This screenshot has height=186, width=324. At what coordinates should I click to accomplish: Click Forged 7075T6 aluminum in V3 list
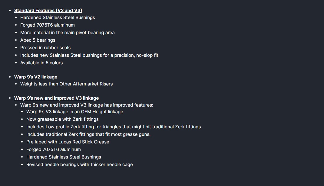click(x=54, y=149)
